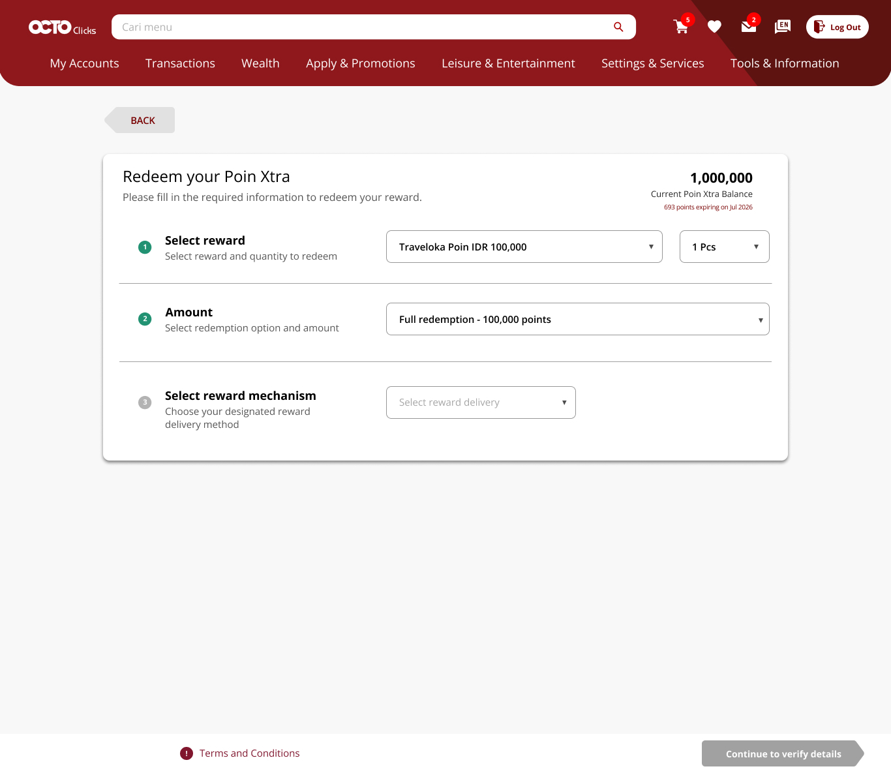Image resolution: width=891 pixels, height=773 pixels.
Task: Open the Traveloka Poin reward dropdown
Action: click(x=524, y=247)
